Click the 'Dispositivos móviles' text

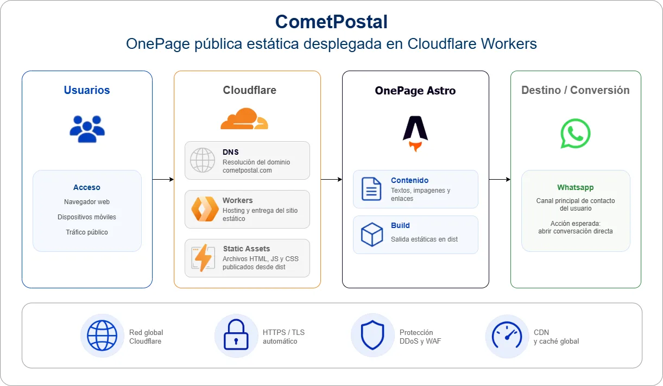87,217
